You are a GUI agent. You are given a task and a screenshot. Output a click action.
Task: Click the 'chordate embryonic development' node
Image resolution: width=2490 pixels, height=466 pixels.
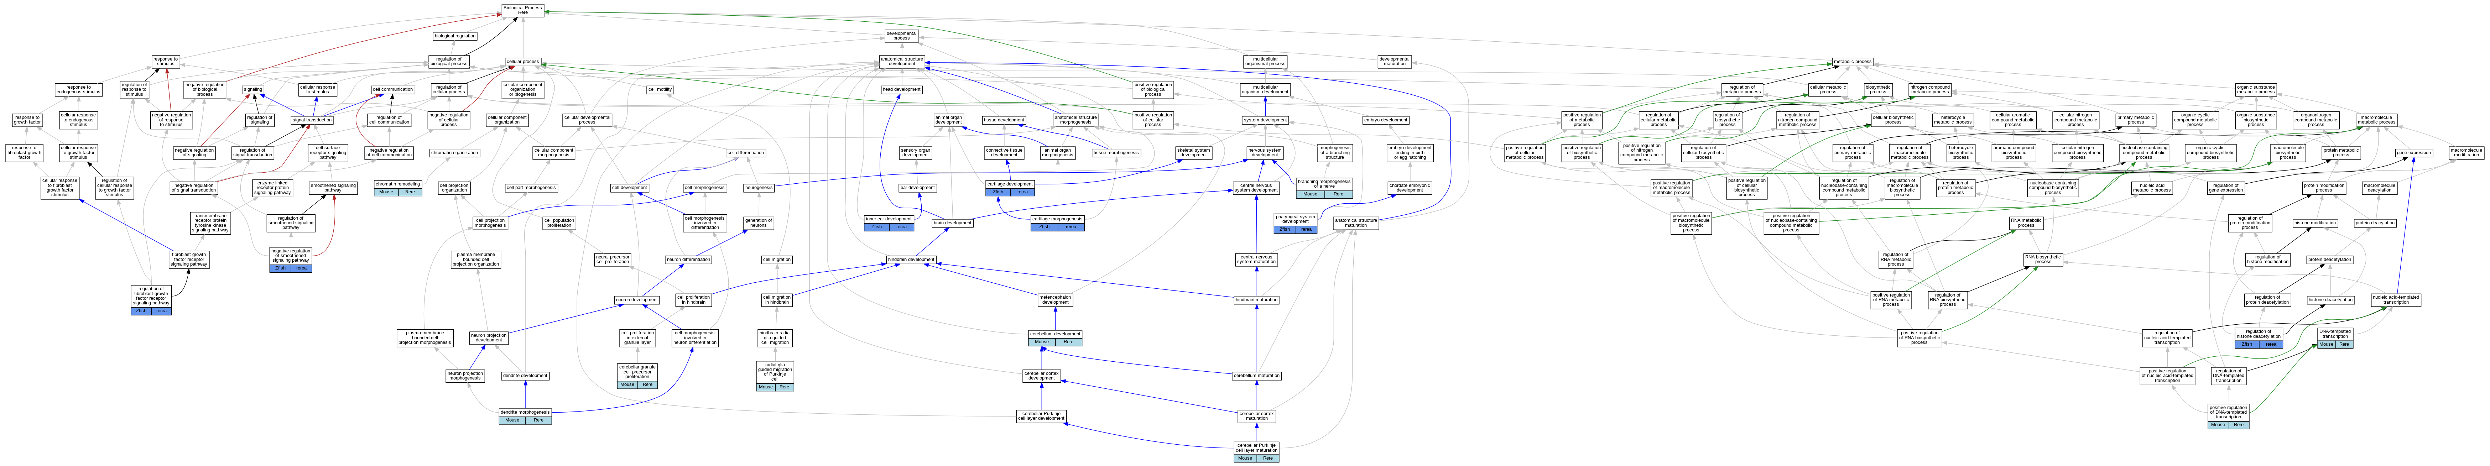[1409, 188]
